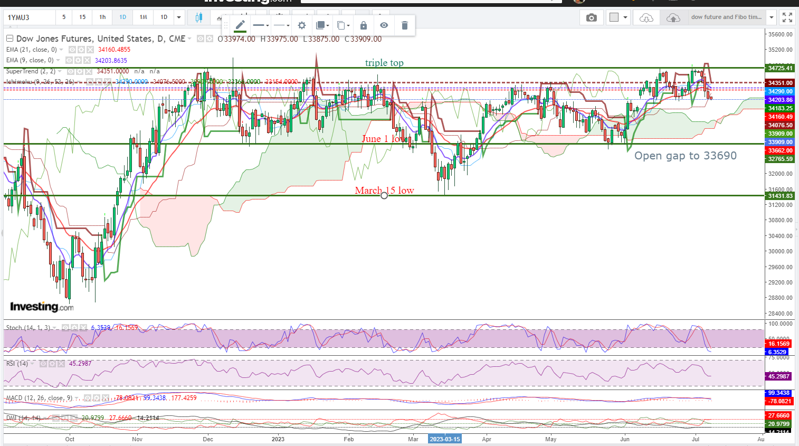Screen dimensions: 799x446
Task: Lock the selected drawing with padlock icon
Action: [x=363, y=25]
